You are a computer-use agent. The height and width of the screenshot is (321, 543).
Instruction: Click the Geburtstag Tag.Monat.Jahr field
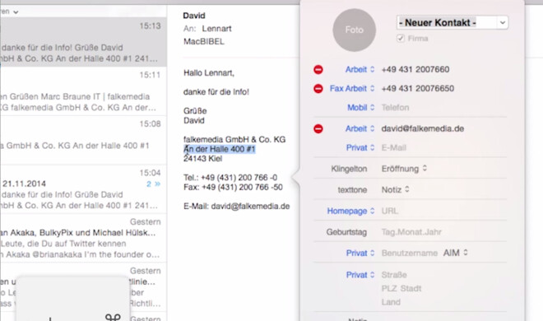[x=411, y=232]
